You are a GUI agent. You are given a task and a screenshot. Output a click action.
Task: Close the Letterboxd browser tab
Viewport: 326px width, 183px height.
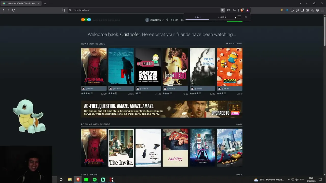(x=39, y=3)
